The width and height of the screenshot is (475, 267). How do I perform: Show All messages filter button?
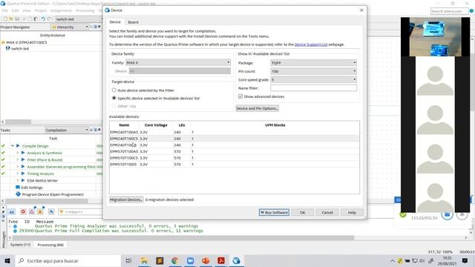point(12,212)
